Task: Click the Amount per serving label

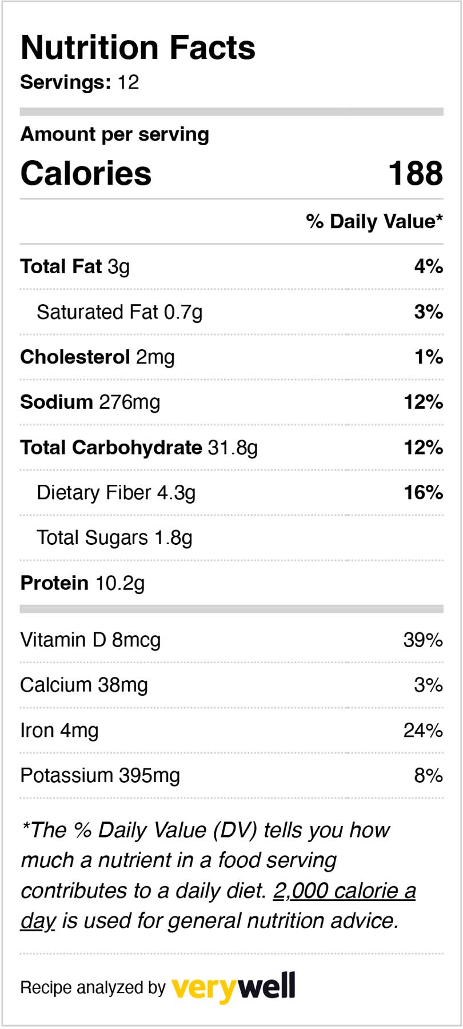Action: pyautogui.click(x=114, y=134)
